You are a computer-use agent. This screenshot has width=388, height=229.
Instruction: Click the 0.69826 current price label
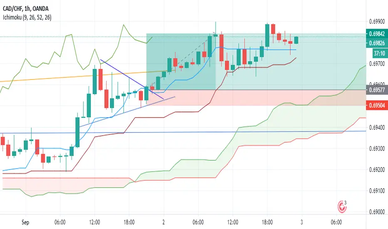point(377,43)
